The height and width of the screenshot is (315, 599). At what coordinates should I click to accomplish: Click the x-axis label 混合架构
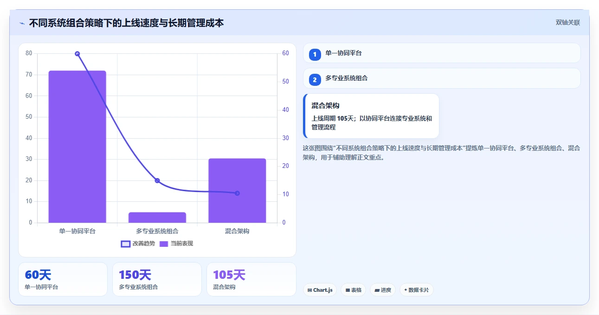point(237,231)
